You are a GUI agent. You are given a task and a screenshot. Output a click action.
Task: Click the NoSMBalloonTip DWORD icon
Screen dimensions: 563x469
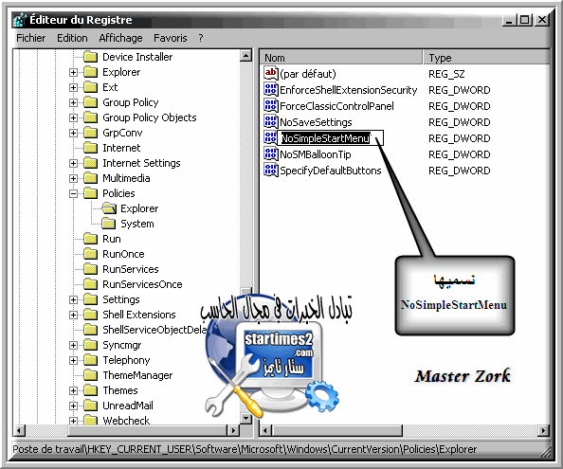pyautogui.click(x=271, y=153)
